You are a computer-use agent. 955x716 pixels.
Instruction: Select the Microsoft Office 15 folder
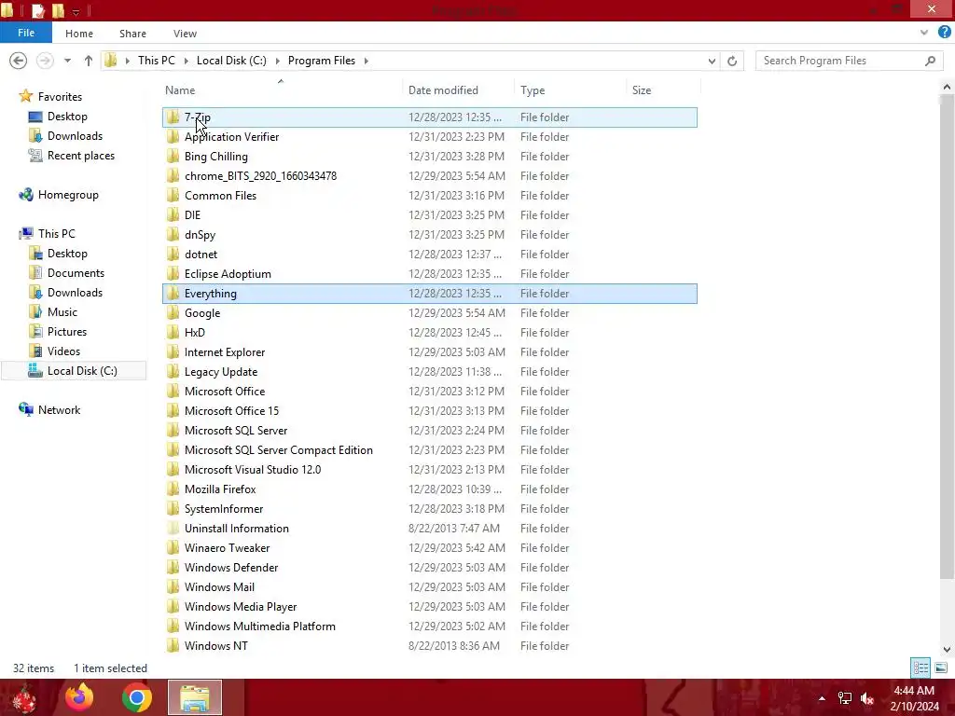(x=231, y=411)
